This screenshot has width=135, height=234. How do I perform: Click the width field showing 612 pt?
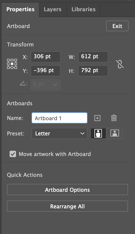coord(93,57)
